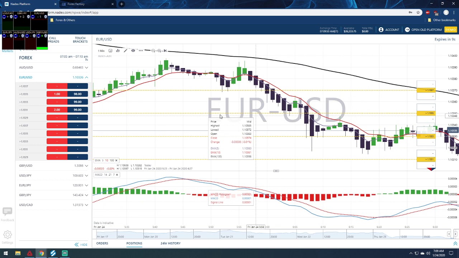Click the EUR/USD widget bell icon

click(x=33, y=17)
